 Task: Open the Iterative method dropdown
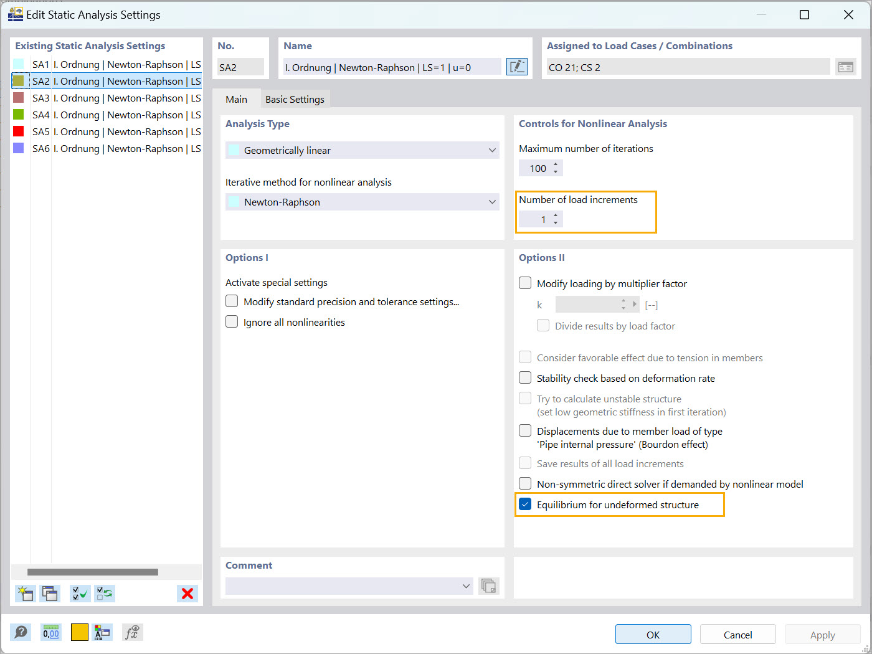point(492,202)
